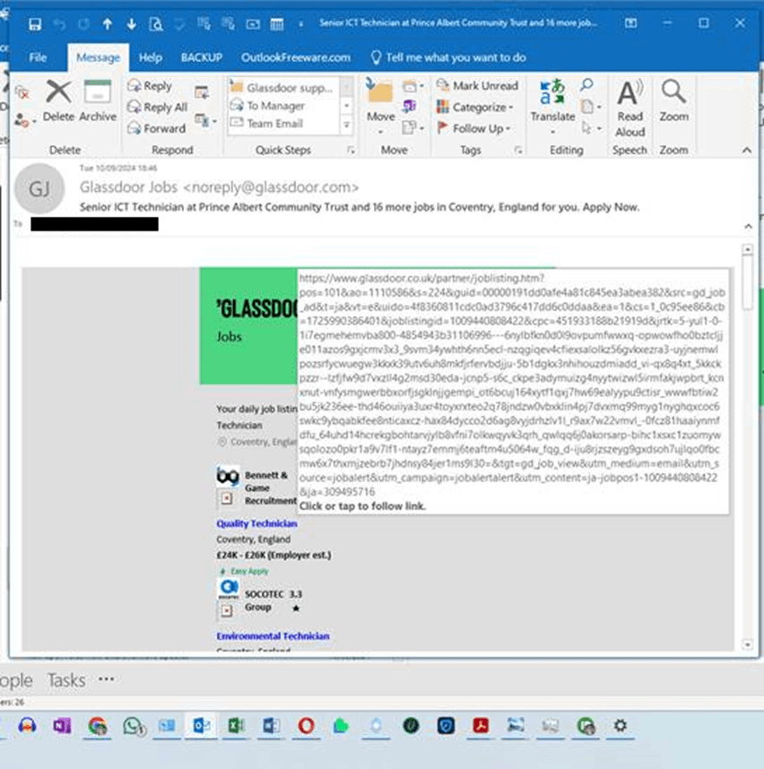Open the Related items dropdown
This screenshot has height=769, width=764.
pos(591,107)
